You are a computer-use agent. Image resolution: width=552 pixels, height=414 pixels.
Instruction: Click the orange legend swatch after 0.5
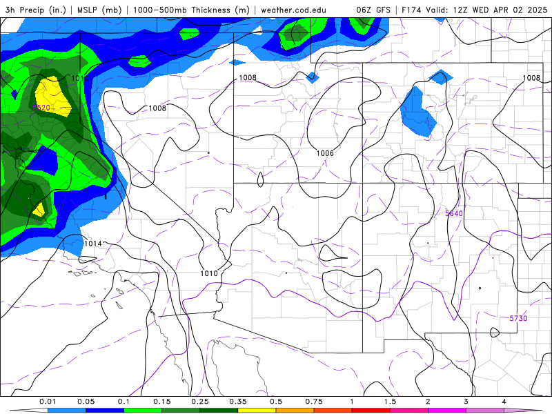(295, 411)
